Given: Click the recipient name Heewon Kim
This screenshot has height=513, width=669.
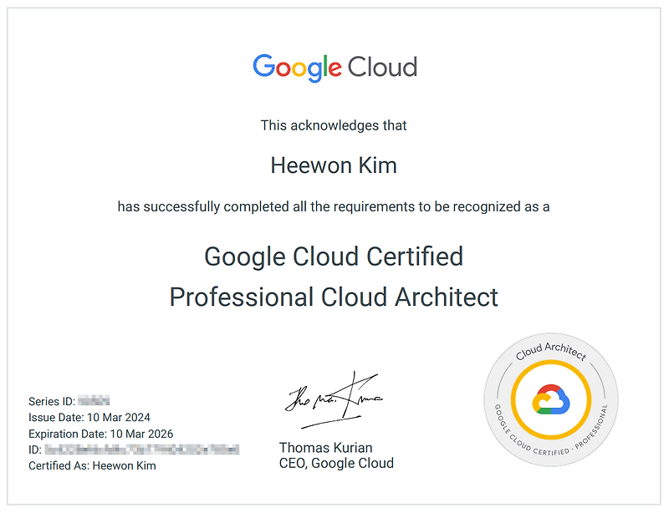Looking at the screenshot, I should pos(334,165).
